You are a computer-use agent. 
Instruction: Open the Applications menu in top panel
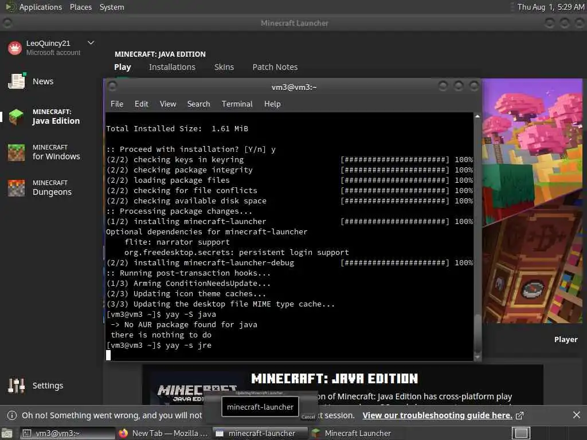pos(41,7)
